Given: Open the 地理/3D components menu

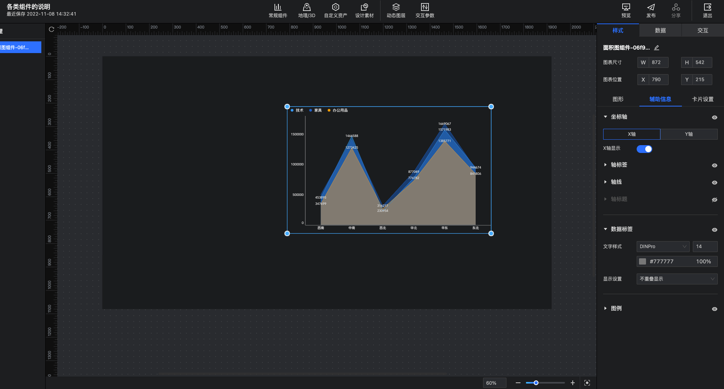Looking at the screenshot, I should coord(306,11).
